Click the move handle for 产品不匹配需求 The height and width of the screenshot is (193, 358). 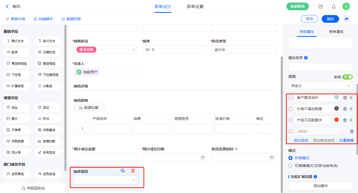coord(351,120)
